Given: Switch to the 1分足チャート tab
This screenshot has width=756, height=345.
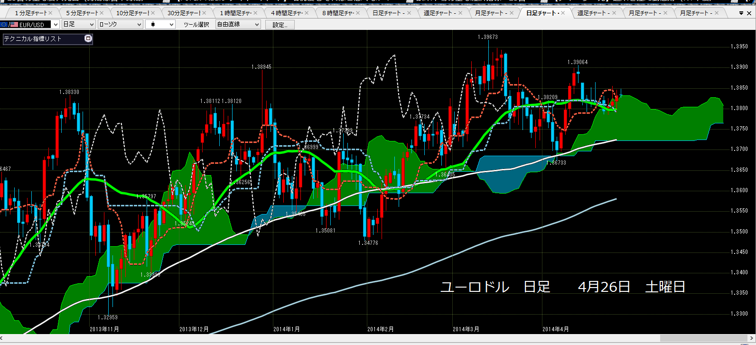Looking at the screenshot, I should pyautogui.click(x=30, y=13).
